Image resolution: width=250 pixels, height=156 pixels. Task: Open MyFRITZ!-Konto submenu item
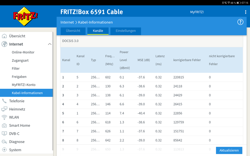(24, 85)
